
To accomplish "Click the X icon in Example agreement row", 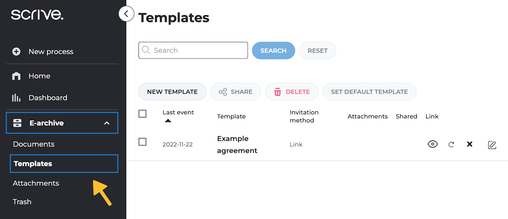I will 470,144.
